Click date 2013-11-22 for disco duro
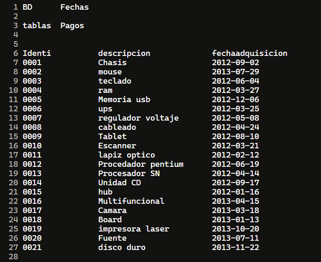Screen dimensions: 321x262 235,247
